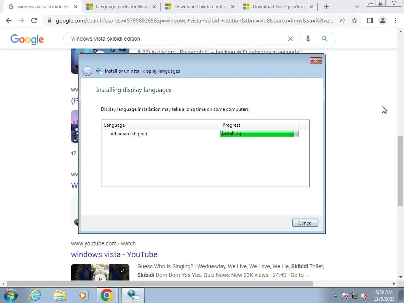
Task: Close the Language packs for Windows tab
Action: (x=154, y=7)
